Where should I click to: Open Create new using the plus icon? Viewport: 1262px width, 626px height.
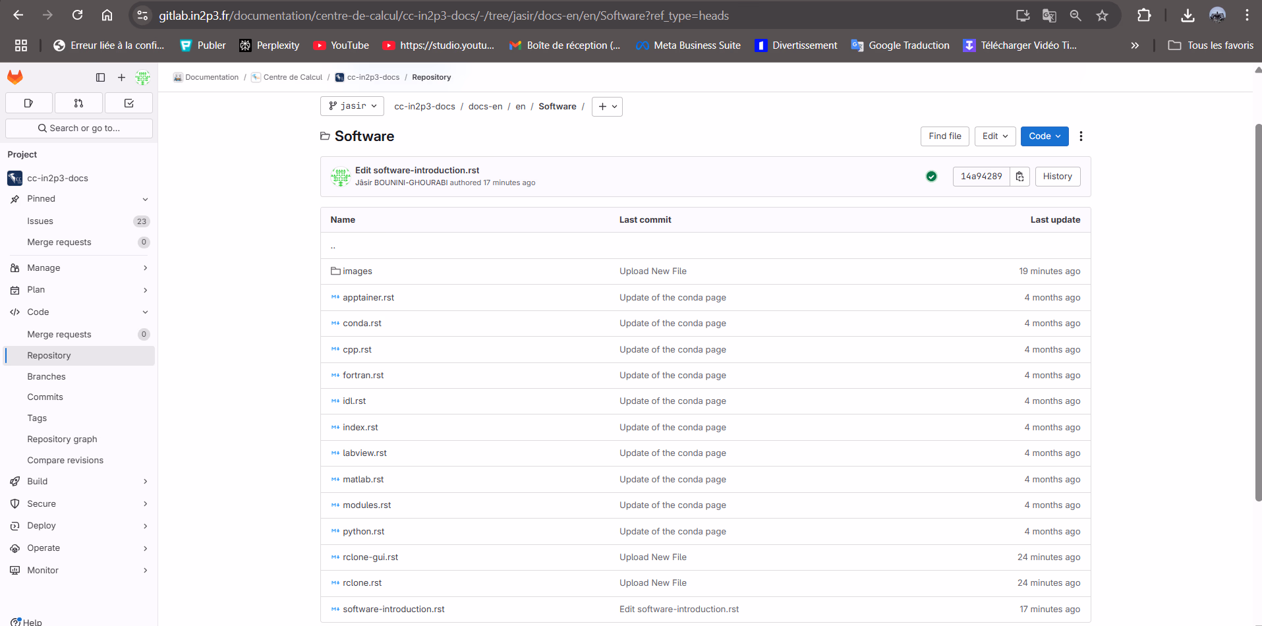tap(121, 77)
